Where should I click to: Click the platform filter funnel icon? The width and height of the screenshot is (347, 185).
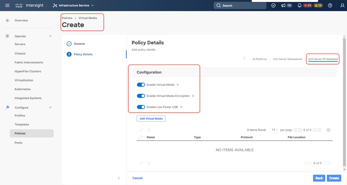coord(244,59)
